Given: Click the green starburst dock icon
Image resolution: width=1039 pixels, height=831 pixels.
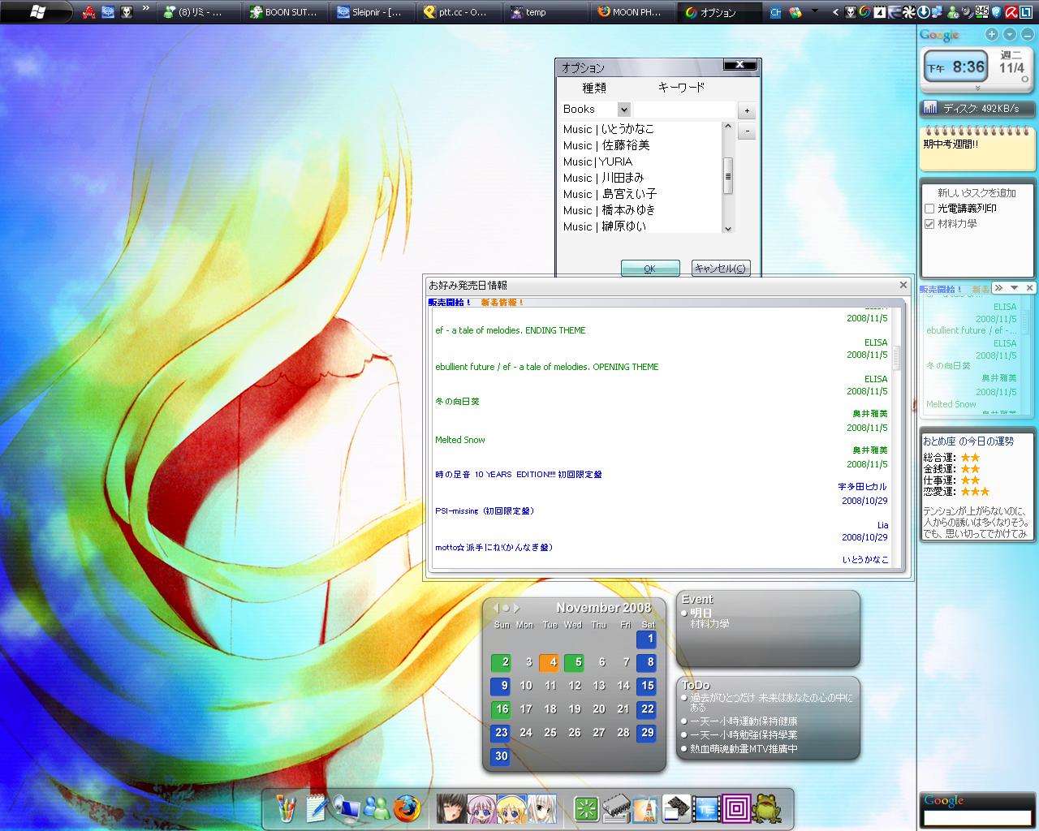Looking at the screenshot, I should (x=586, y=808).
